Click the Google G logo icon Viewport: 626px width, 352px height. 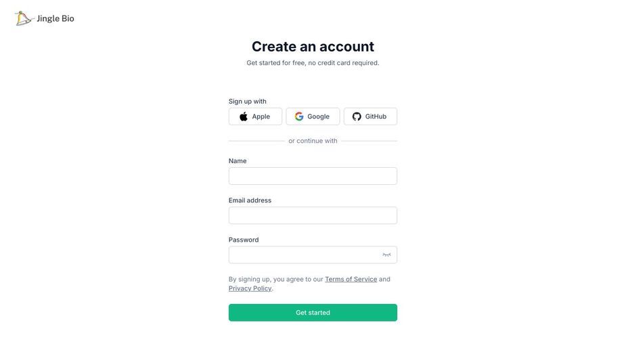pyautogui.click(x=299, y=116)
